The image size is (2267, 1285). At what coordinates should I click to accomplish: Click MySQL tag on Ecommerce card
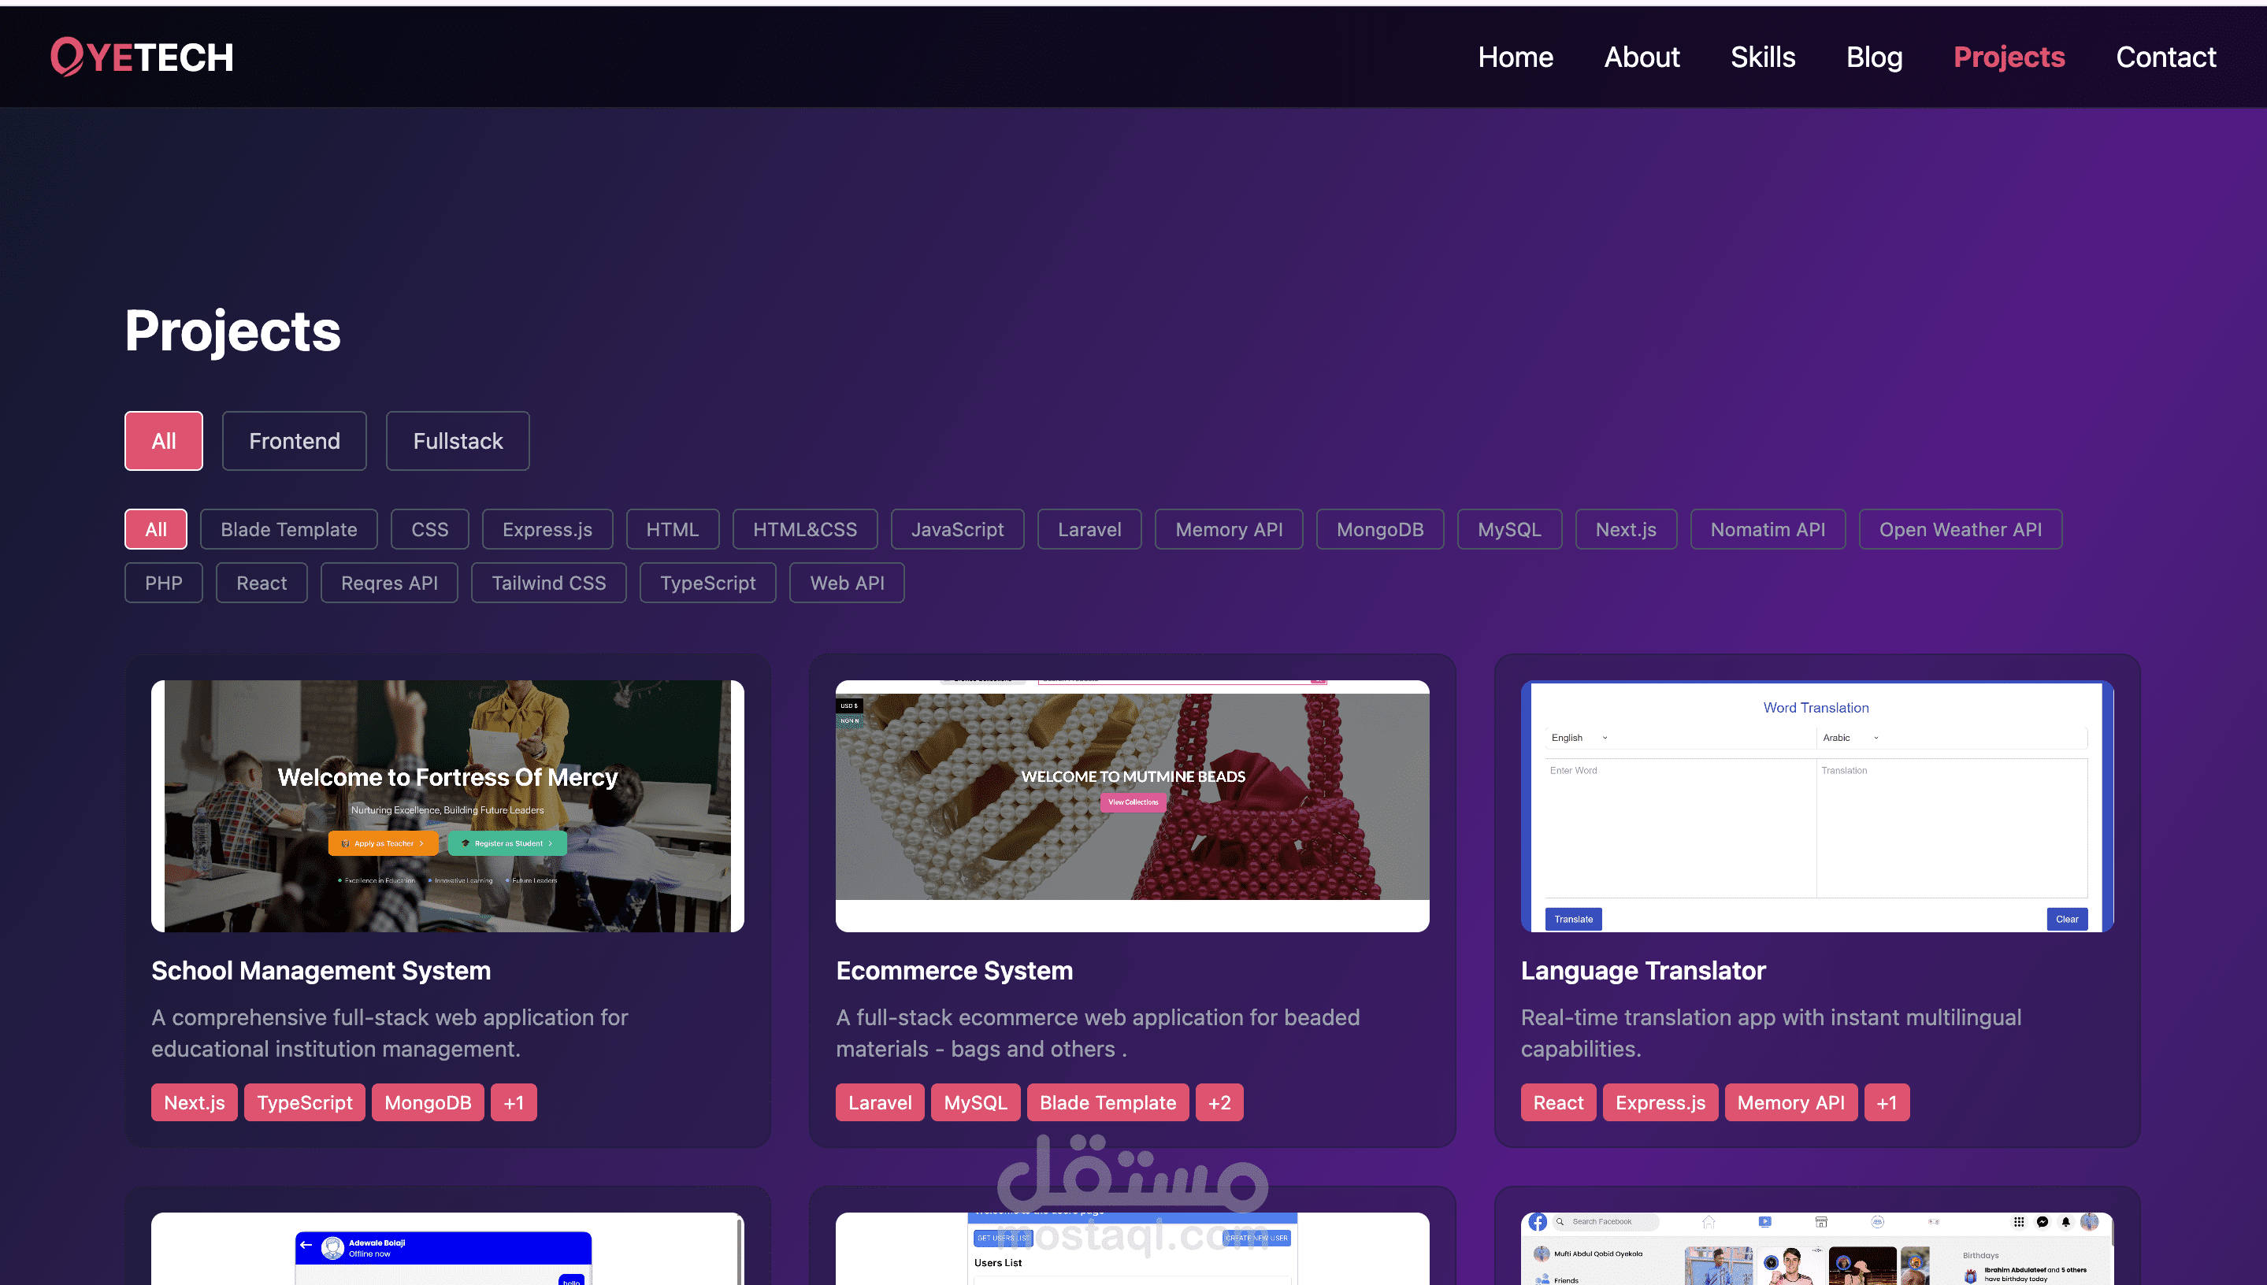pos(975,1102)
